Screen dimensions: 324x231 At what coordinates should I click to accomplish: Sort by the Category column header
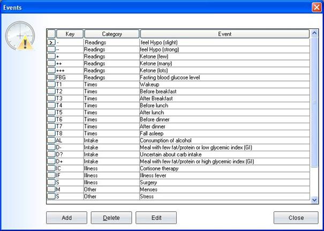coord(111,34)
